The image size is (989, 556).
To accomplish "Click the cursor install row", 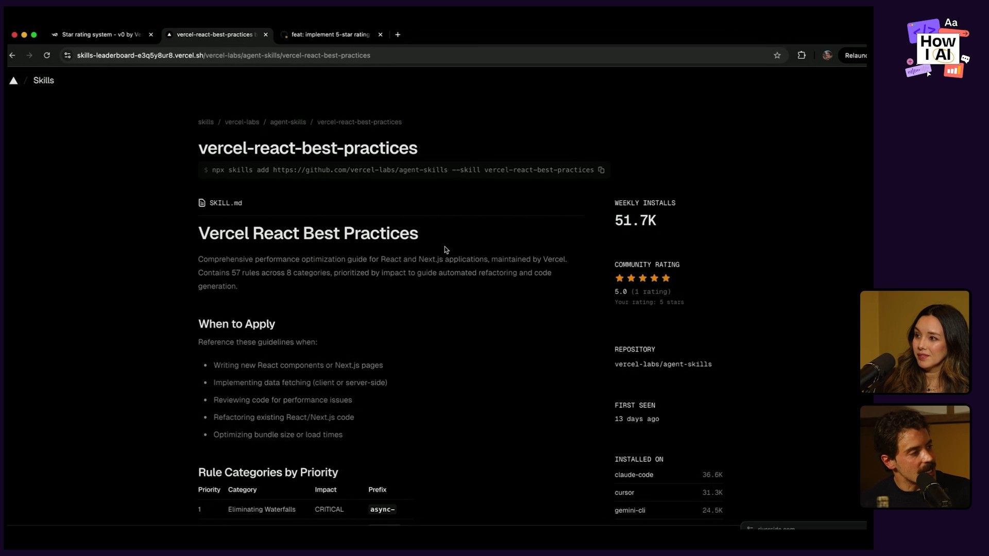I will pyautogui.click(x=669, y=493).
